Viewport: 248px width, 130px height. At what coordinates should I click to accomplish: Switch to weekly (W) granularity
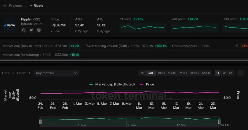point(224,73)
